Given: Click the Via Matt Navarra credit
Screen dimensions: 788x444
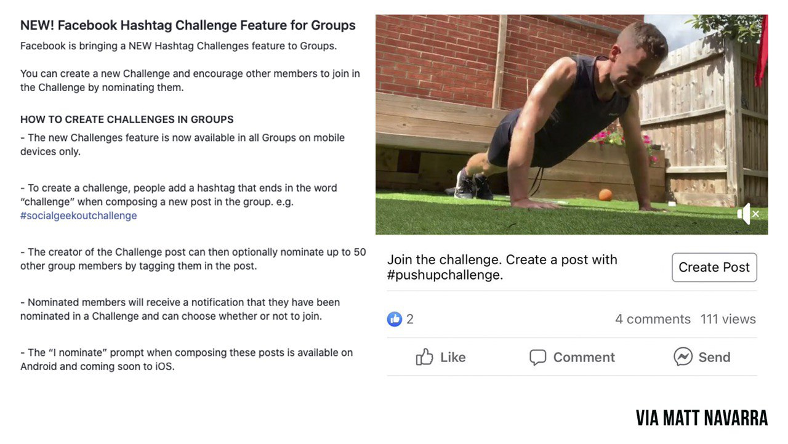Looking at the screenshot, I should coord(702,418).
